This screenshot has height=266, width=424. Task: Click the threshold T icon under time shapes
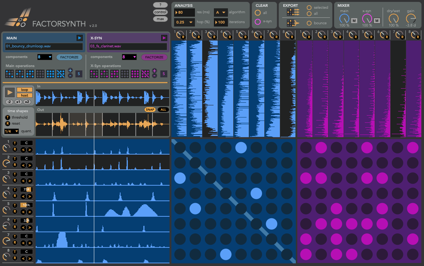(8, 117)
